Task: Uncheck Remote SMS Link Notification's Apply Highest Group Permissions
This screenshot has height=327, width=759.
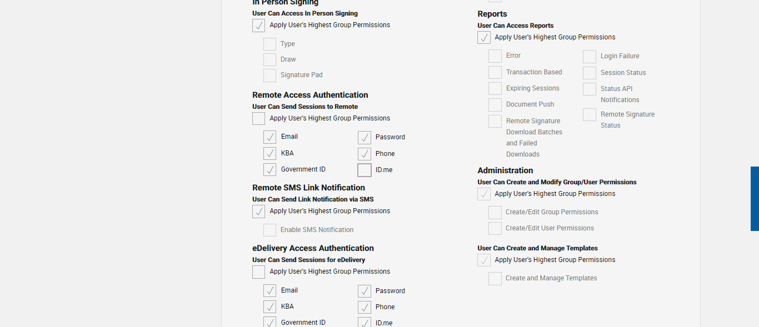Action: click(258, 212)
